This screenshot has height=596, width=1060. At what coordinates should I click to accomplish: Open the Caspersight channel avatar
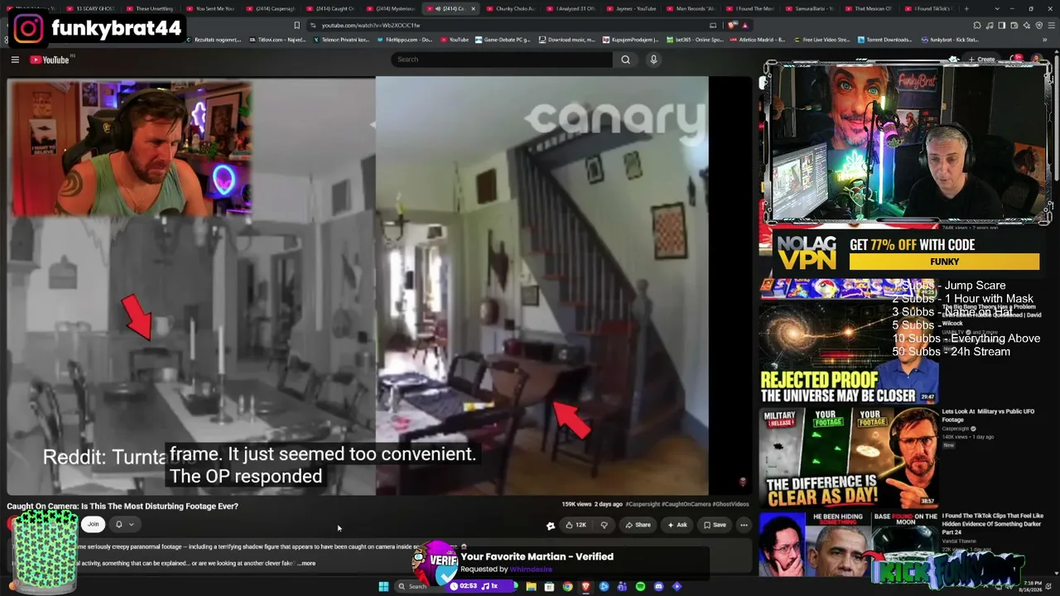click(13, 524)
